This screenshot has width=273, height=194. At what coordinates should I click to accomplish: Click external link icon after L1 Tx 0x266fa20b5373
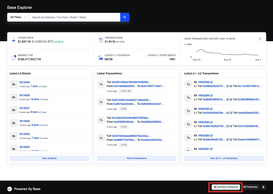tap(227, 86)
